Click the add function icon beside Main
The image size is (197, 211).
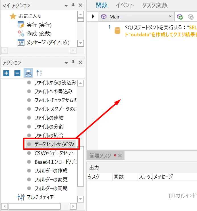(180, 17)
